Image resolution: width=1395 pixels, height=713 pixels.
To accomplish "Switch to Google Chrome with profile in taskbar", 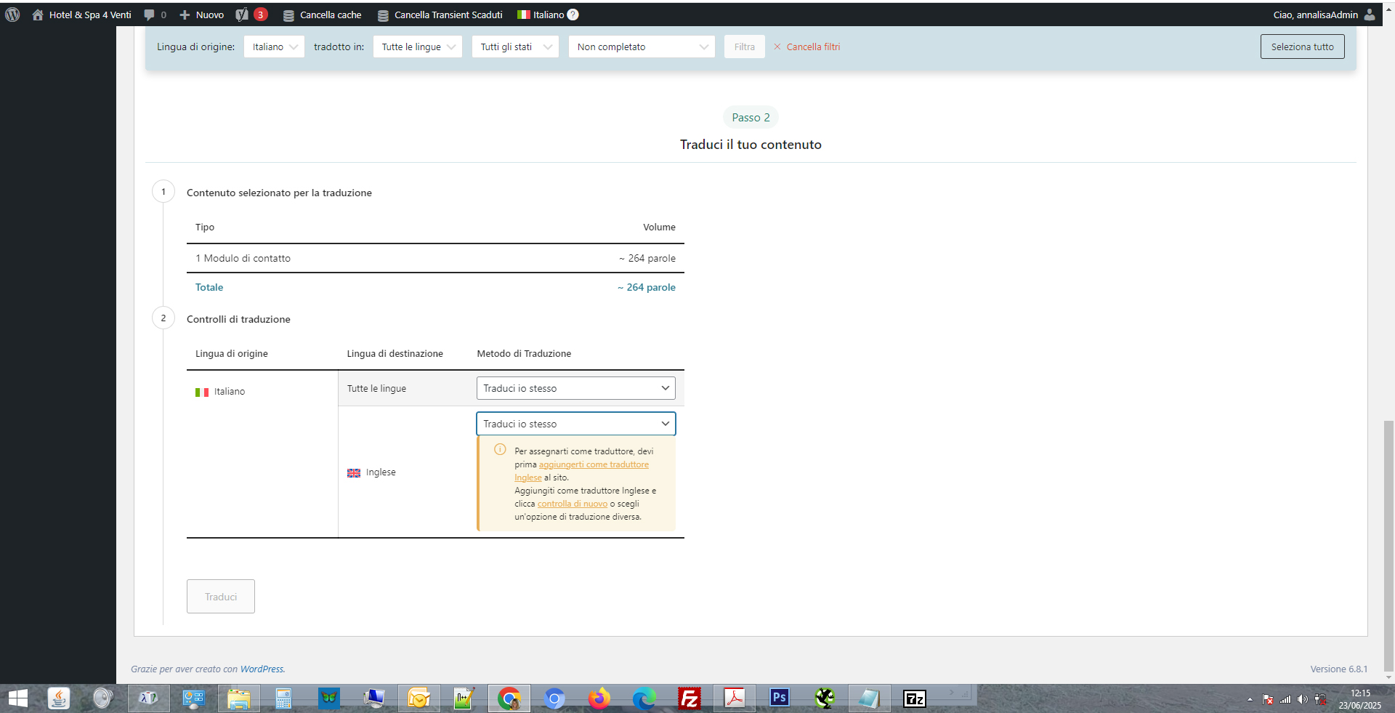I will [509, 698].
